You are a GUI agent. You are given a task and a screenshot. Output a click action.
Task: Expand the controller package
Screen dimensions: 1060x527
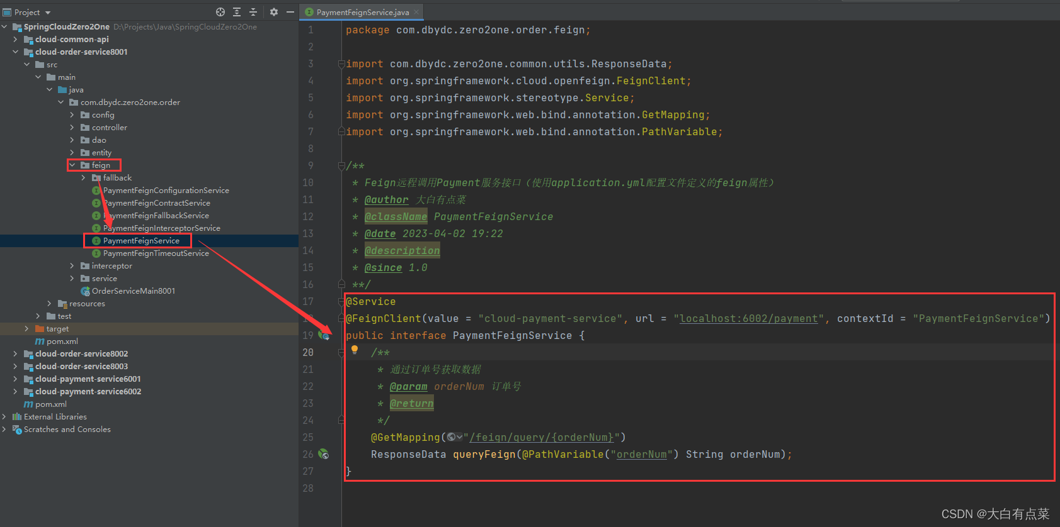(x=72, y=128)
